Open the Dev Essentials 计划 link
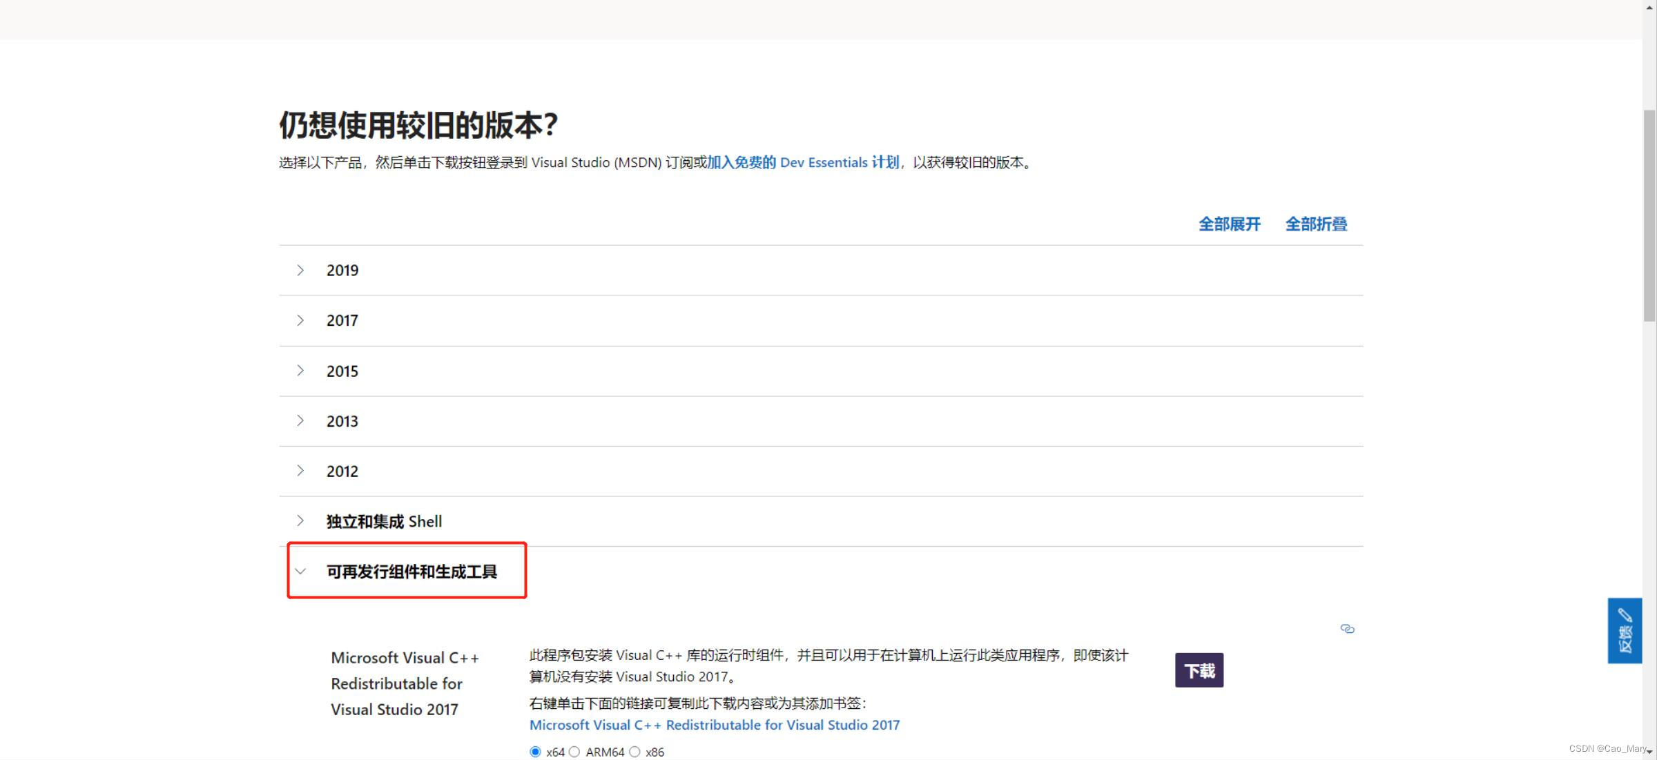This screenshot has width=1657, height=760. click(x=803, y=163)
